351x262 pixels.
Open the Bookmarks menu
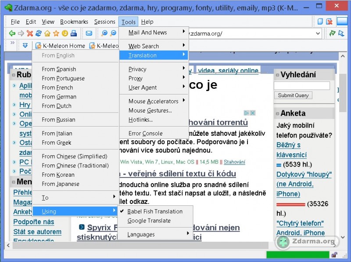[x=74, y=22]
